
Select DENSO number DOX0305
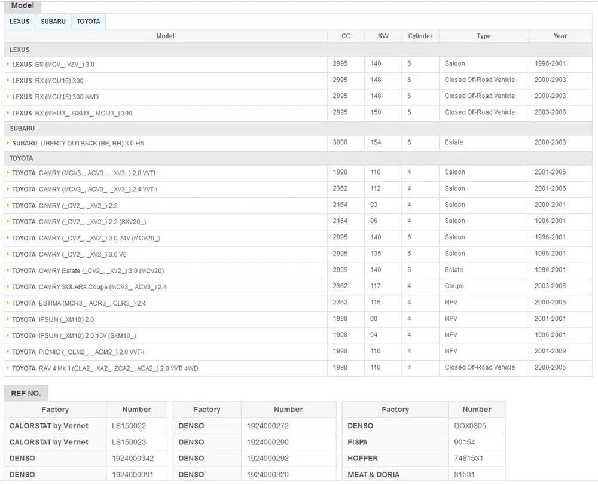[x=470, y=426]
